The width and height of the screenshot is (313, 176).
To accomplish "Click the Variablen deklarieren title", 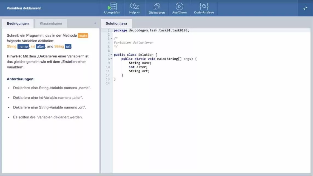I will coord(24,8).
